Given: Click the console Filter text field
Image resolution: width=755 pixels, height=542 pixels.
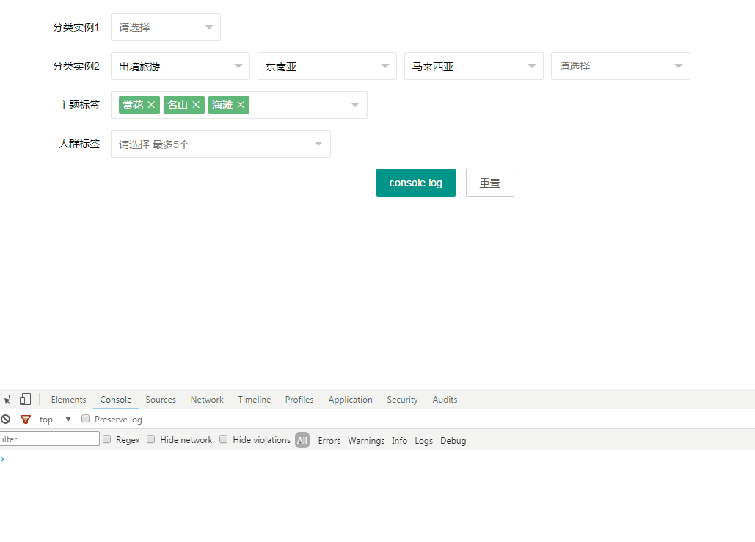Looking at the screenshot, I should [48, 439].
